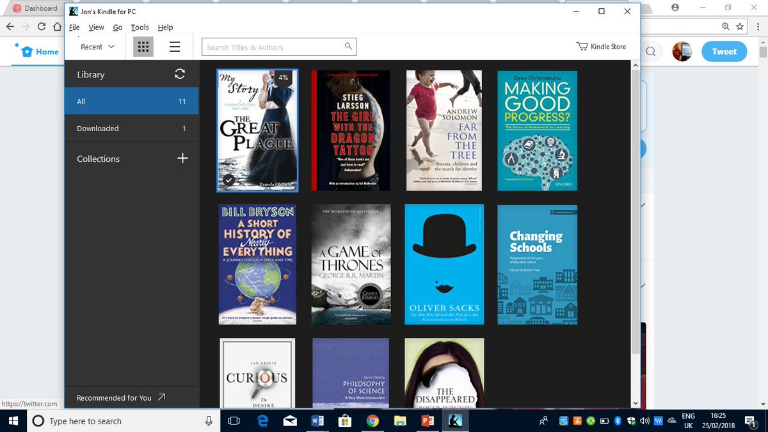Click the Bluetooth tray icon

pos(618,420)
